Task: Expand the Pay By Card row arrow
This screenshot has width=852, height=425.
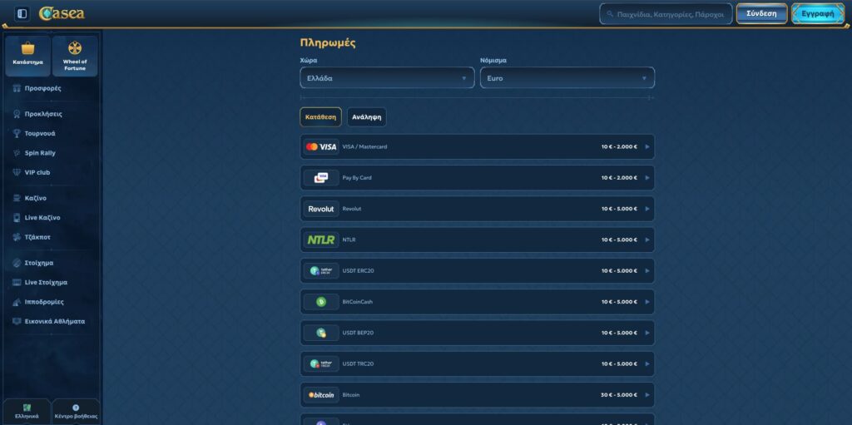Action: pos(647,178)
